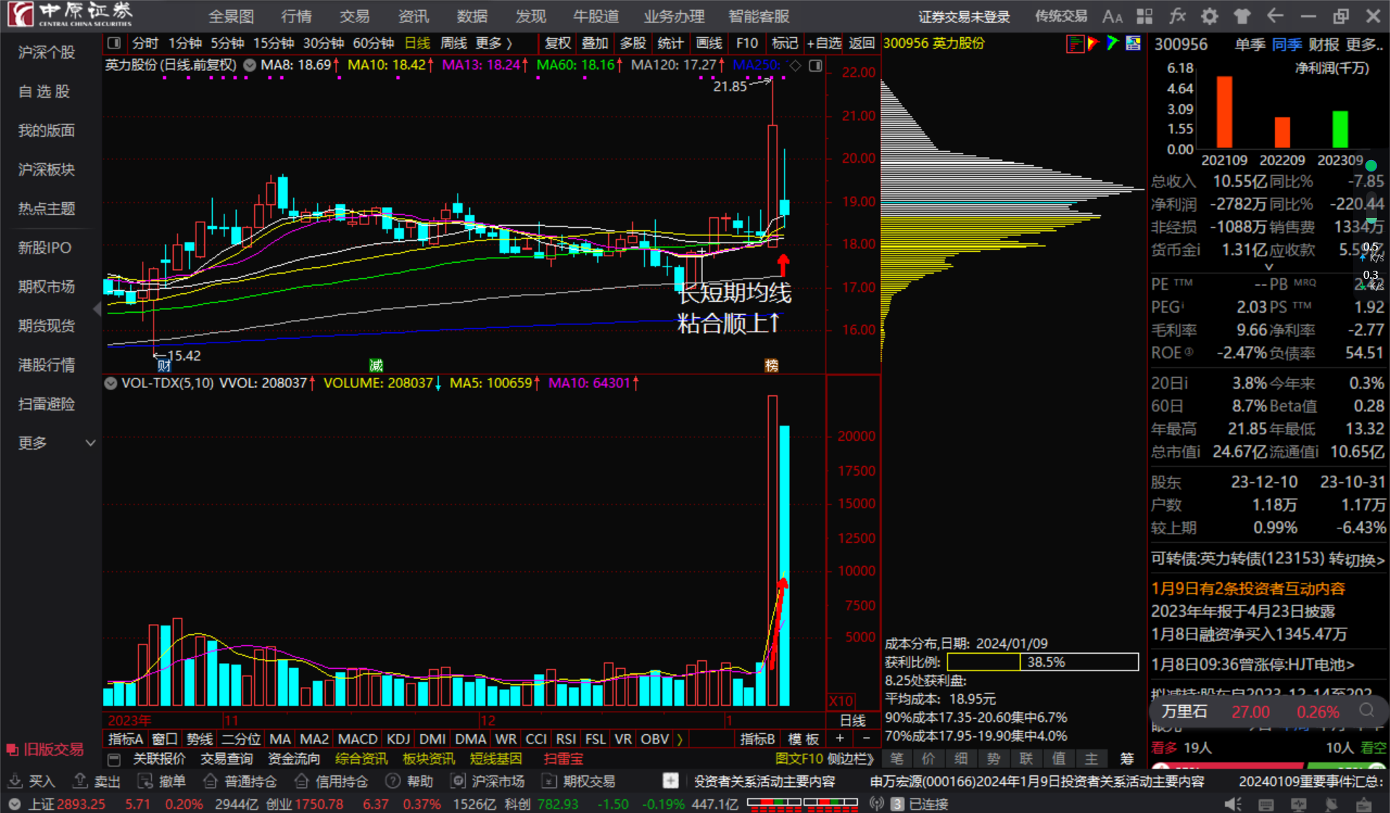
Task: Select the 筹 chip distribution tab
Action: (x=1127, y=759)
